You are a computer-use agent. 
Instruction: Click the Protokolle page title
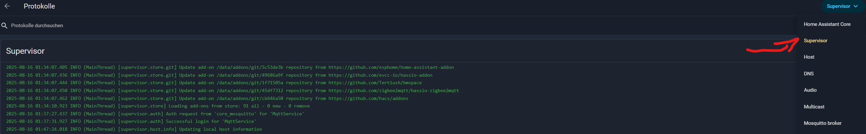(x=39, y=6)
